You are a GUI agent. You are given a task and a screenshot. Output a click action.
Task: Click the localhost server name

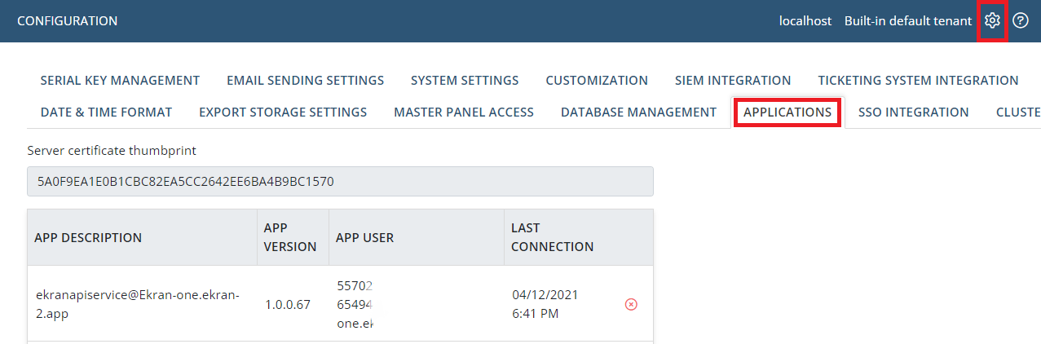coord(805,20)
